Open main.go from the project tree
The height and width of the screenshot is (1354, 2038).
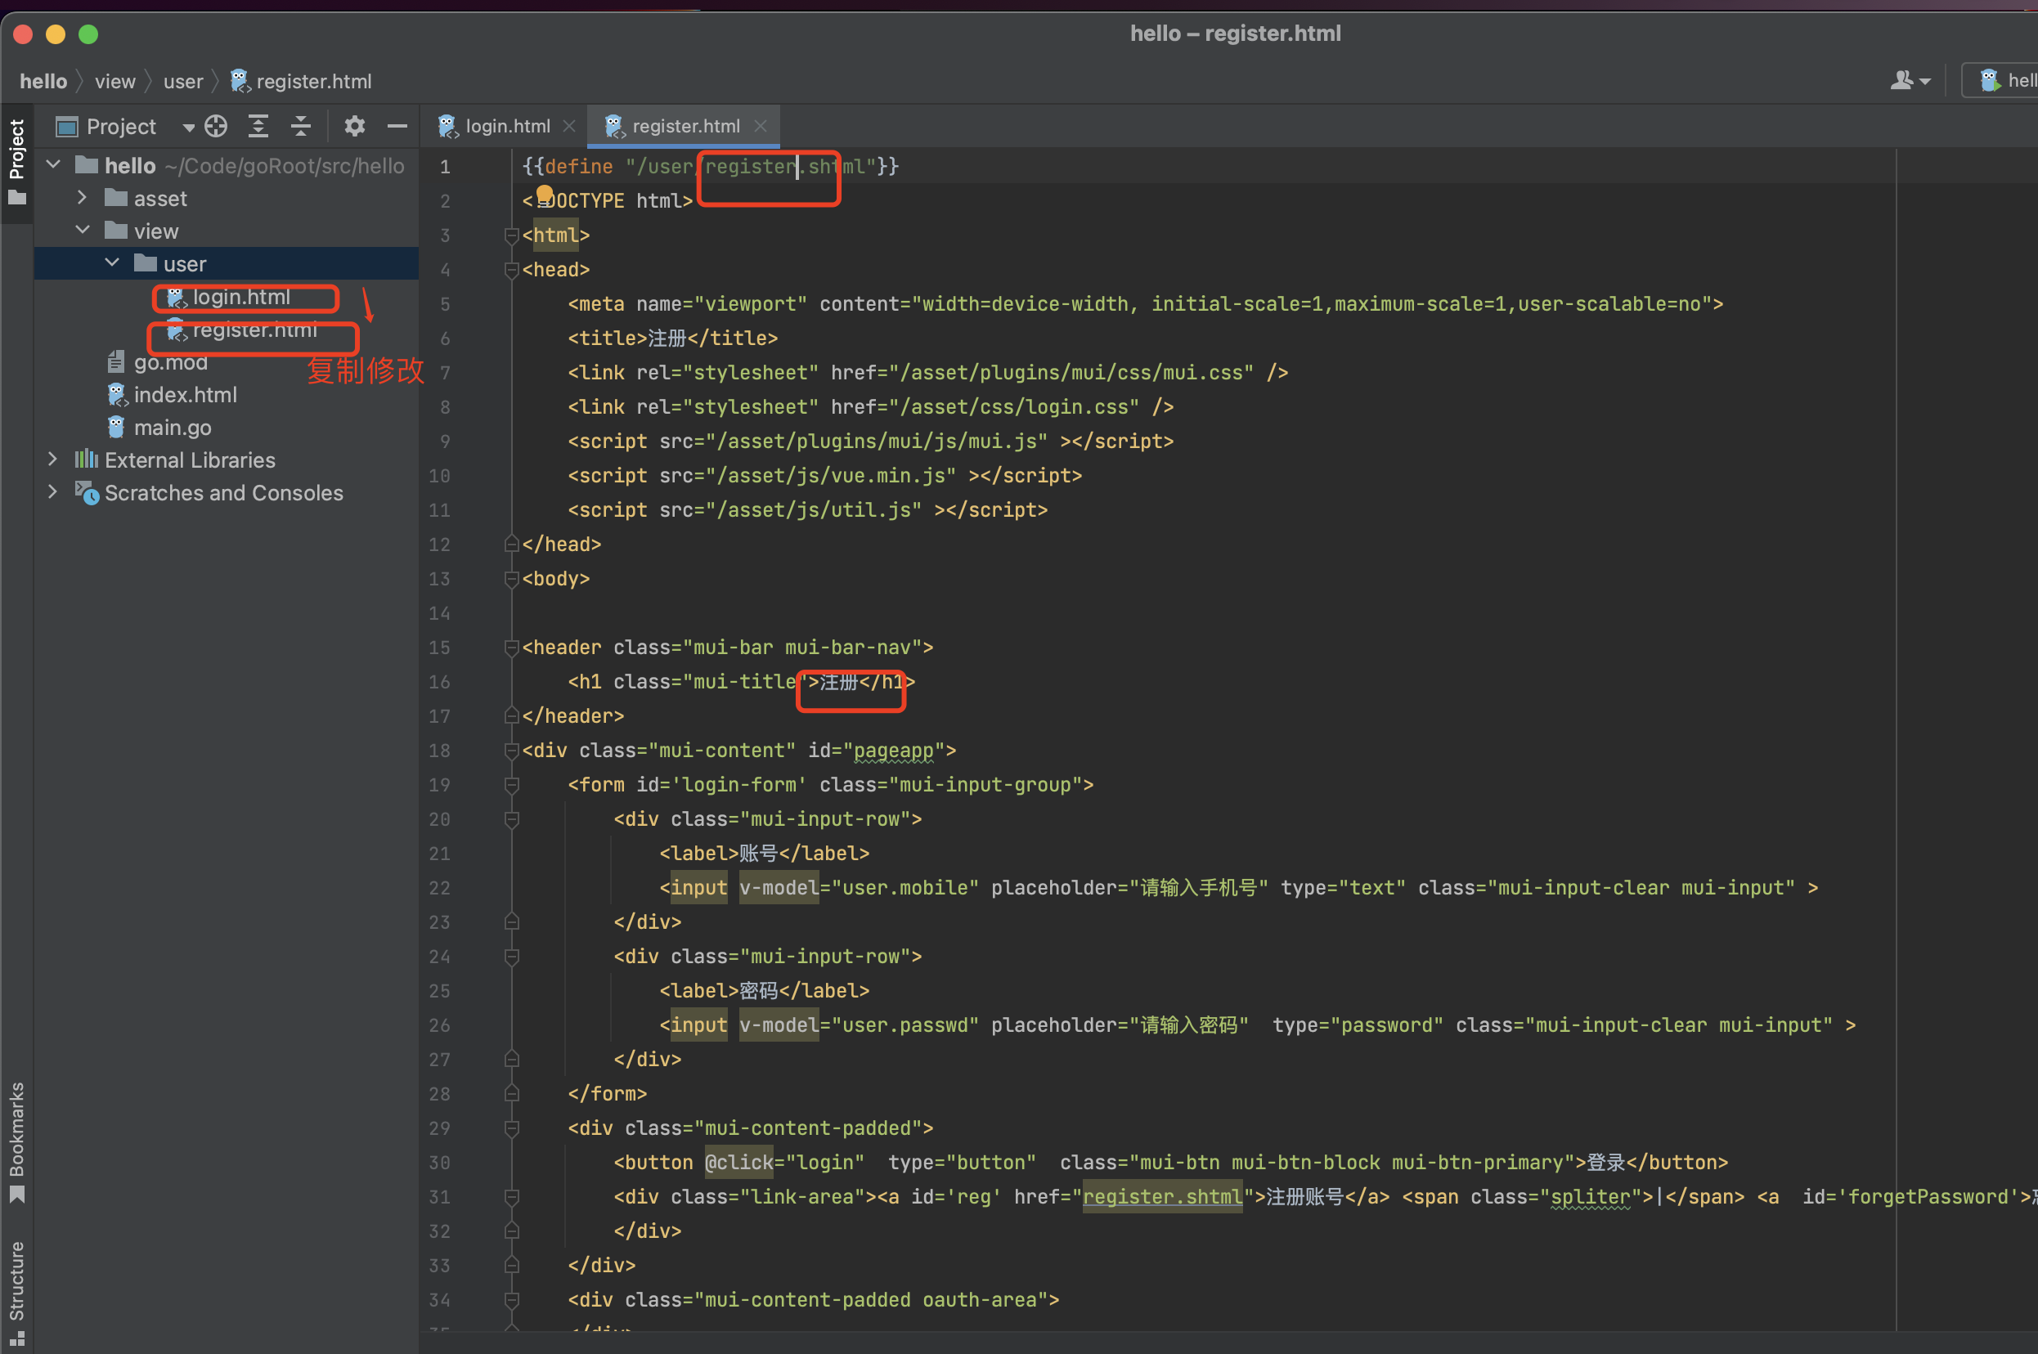[x=172, y=428]
